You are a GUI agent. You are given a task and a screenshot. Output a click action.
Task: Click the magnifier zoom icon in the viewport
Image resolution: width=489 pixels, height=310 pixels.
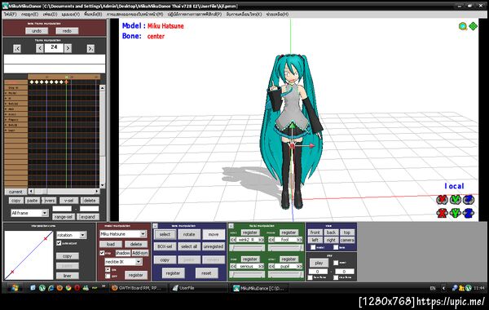click(463, 27)
